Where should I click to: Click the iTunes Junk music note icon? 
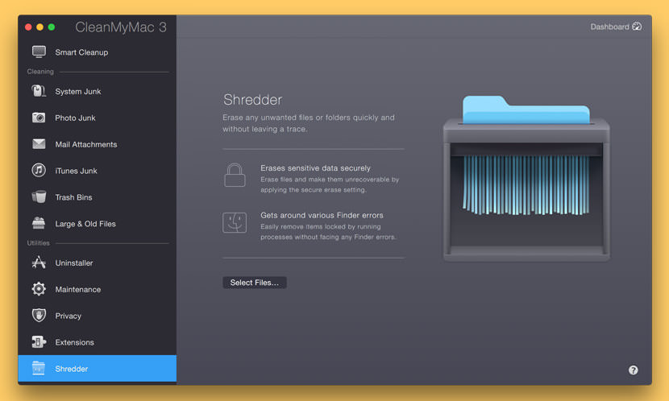39,171
